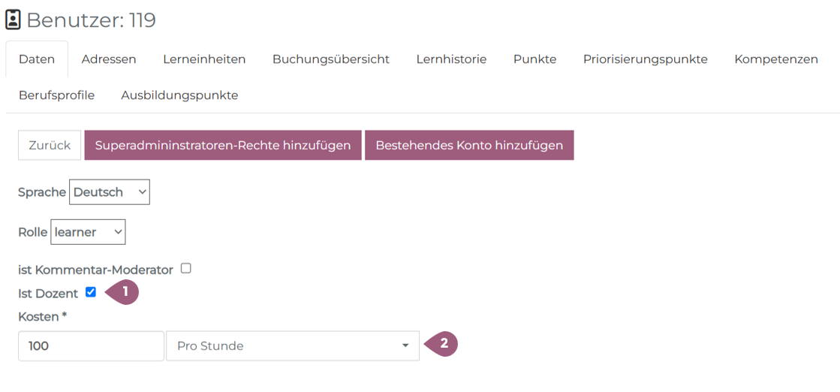Click into the Kosten amount field
The width and height of the screenshot is (840, 392).
click(x=91, y=346)
